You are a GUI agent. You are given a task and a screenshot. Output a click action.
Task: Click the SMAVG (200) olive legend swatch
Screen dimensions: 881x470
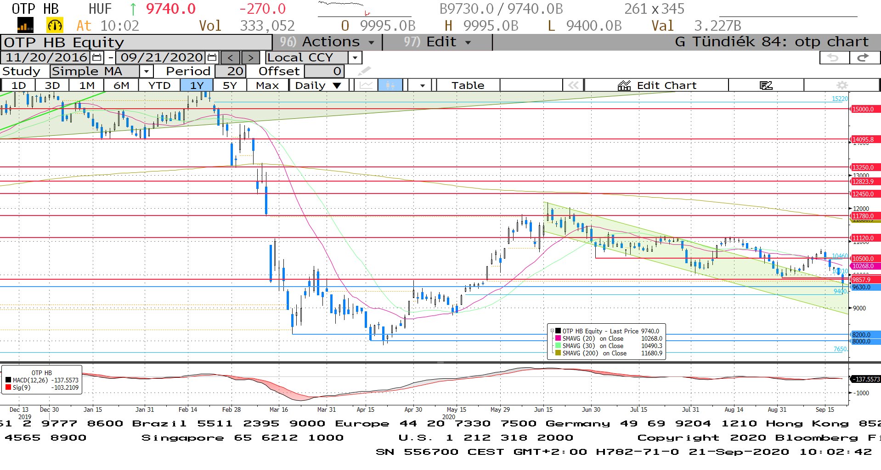[558, 353]
